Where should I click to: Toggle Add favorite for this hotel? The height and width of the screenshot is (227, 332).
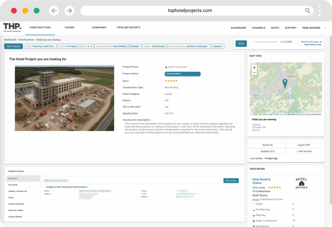click(x=304, y=151)
